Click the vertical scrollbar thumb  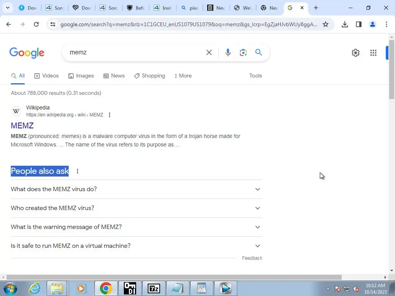(392, 69)
